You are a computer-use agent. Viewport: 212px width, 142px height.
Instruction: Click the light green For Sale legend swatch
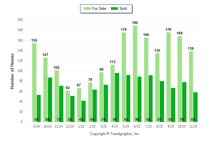coord(88,9)
